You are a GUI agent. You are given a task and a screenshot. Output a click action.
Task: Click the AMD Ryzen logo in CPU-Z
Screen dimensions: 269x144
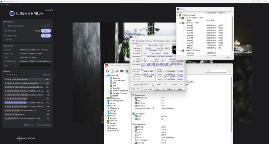pyautogui.click(x=174, y=50)
